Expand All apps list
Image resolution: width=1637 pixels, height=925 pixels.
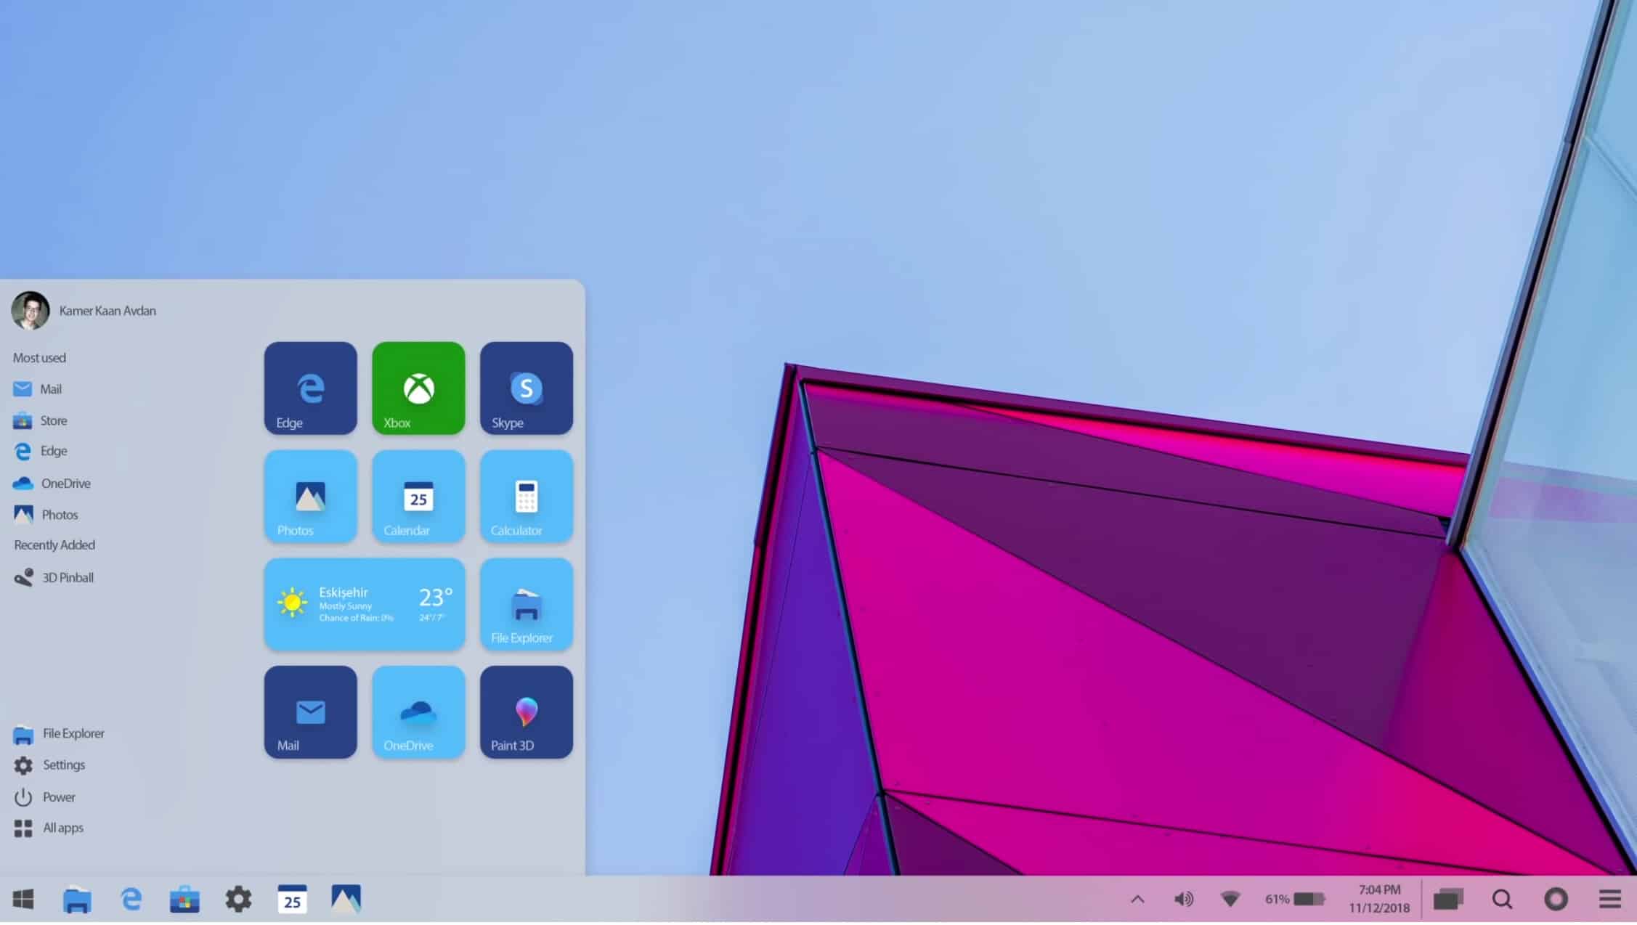point(62,827)
